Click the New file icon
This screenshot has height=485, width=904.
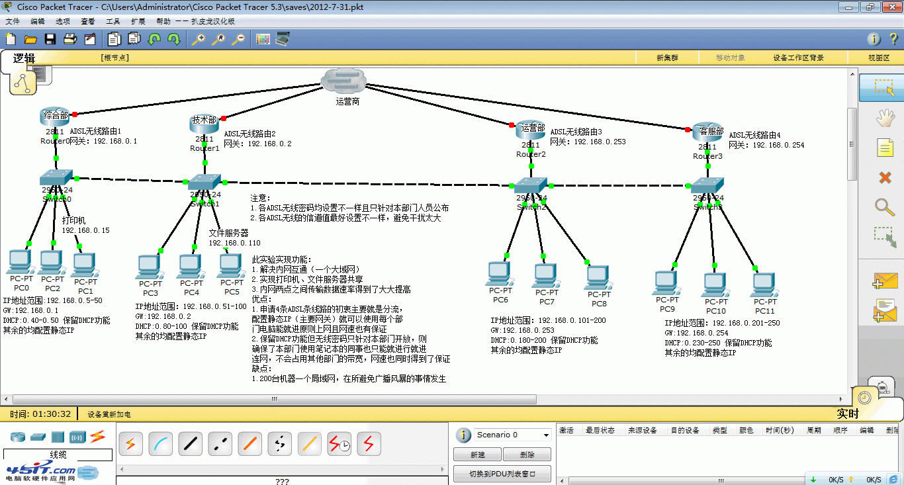(x=10, y=39)
